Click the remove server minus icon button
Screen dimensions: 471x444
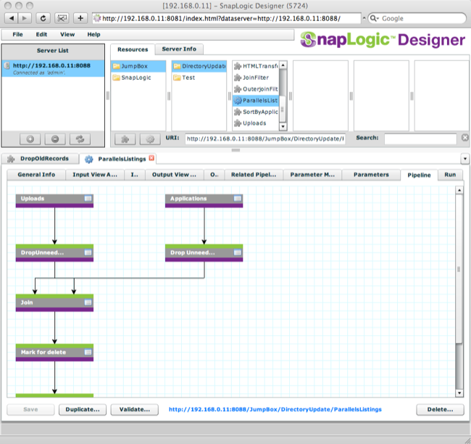(x=55, y=139)
